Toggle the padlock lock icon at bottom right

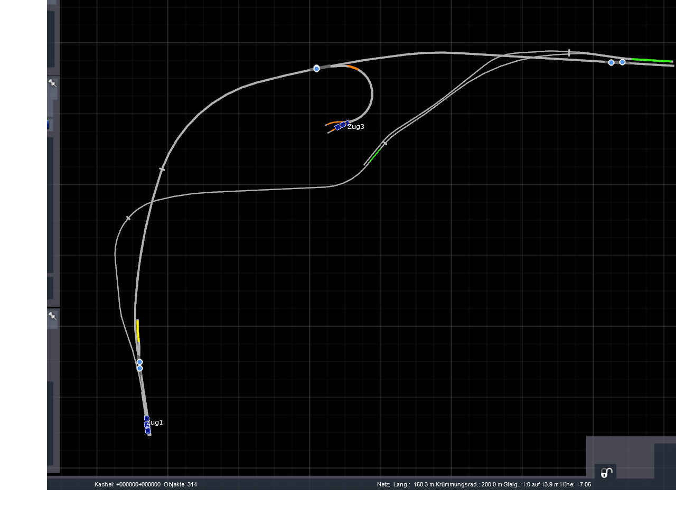(606, 473)
